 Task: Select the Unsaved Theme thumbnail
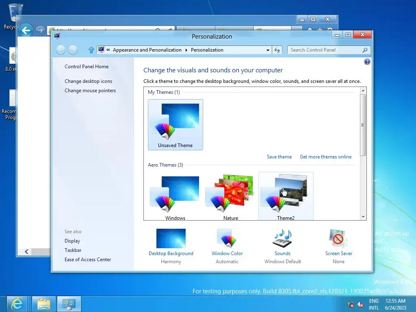[x=175, y=125]
